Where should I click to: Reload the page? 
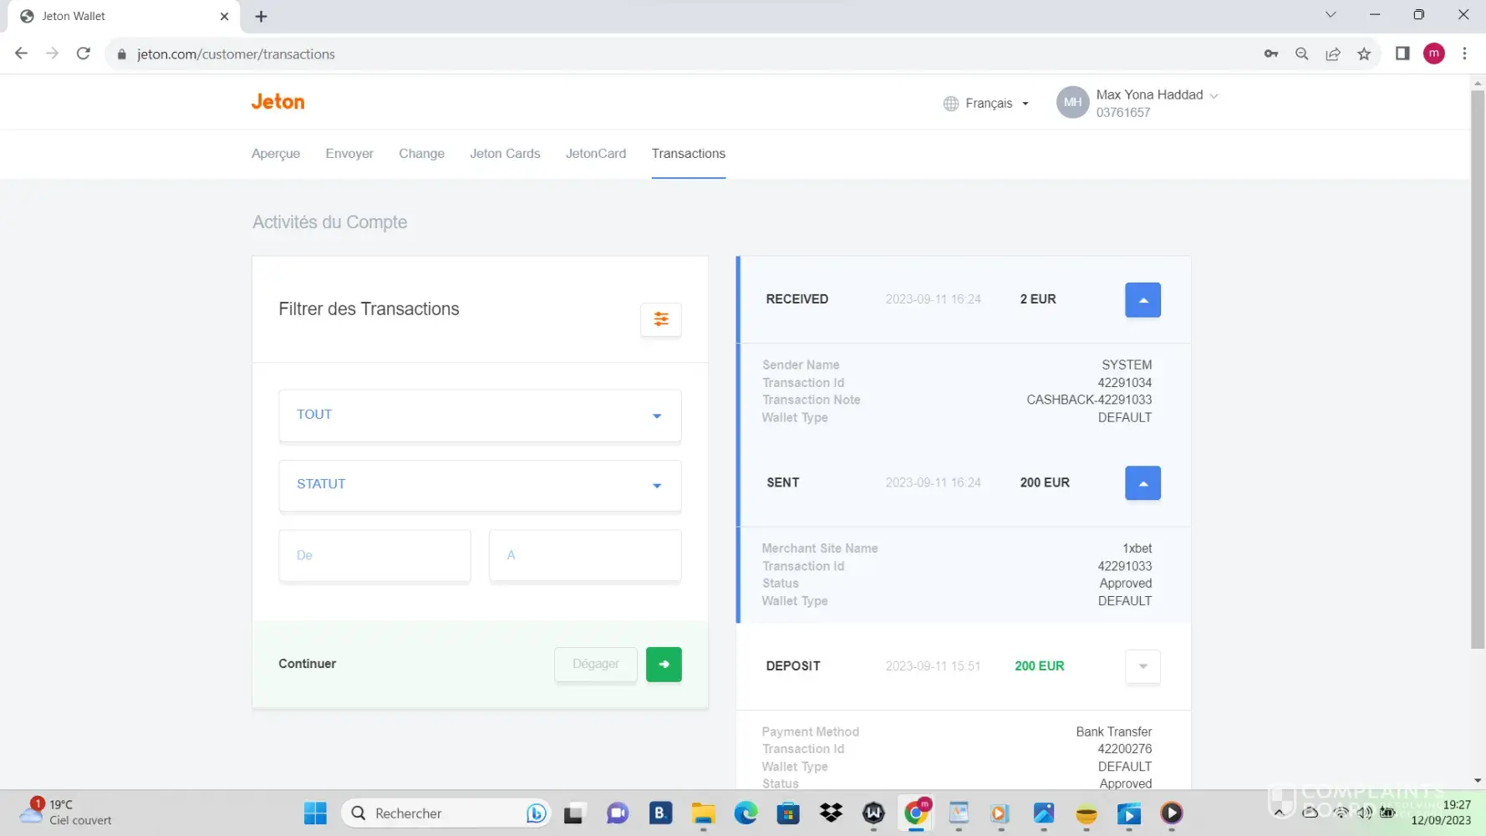(84, 54)
